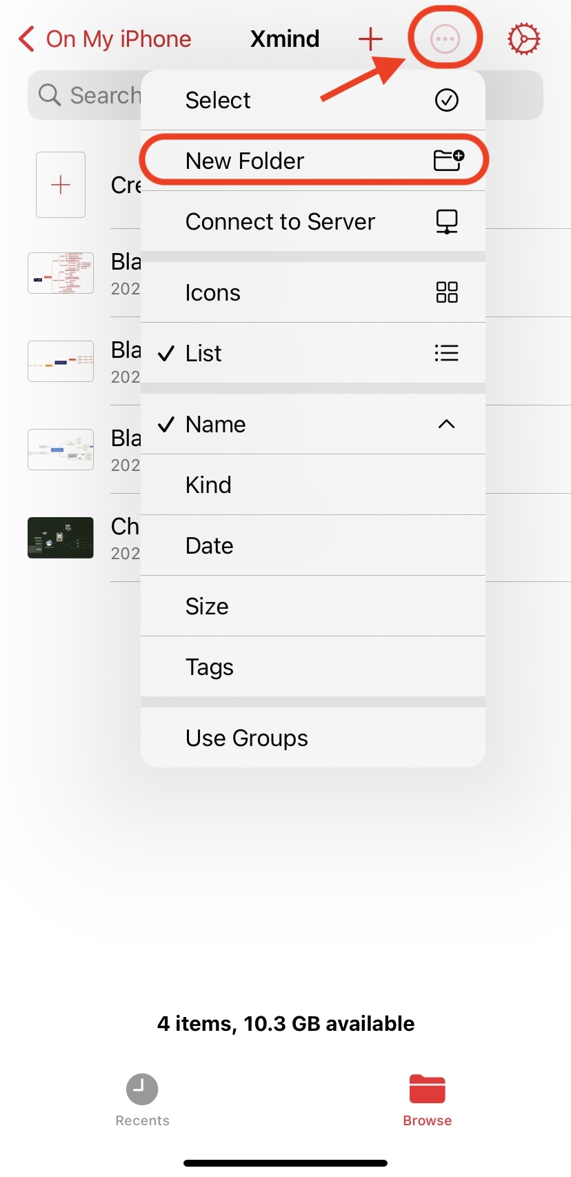Tap the server monitor icon
Image resolution: width=571 pixels, height=1177 pixels.
447,222
